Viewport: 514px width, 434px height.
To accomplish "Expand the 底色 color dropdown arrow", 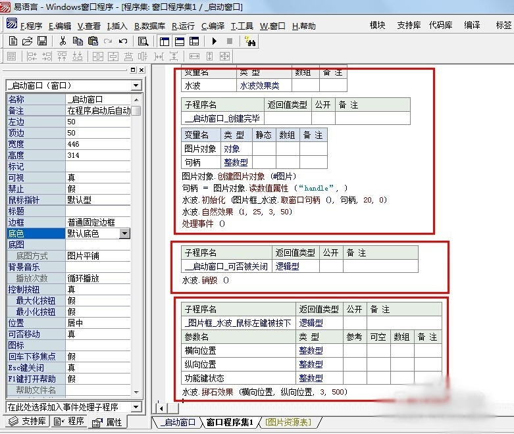I will pos(124,233).
